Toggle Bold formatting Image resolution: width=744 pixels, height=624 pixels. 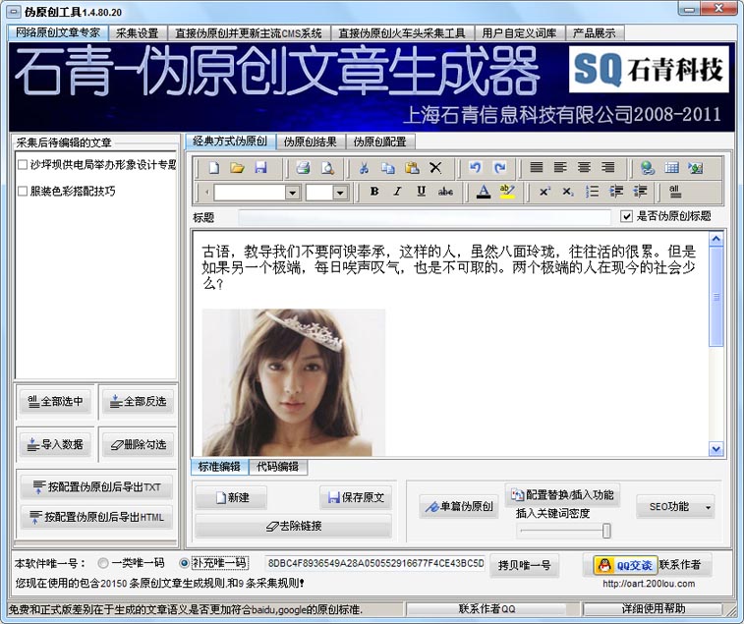(374, 192)
